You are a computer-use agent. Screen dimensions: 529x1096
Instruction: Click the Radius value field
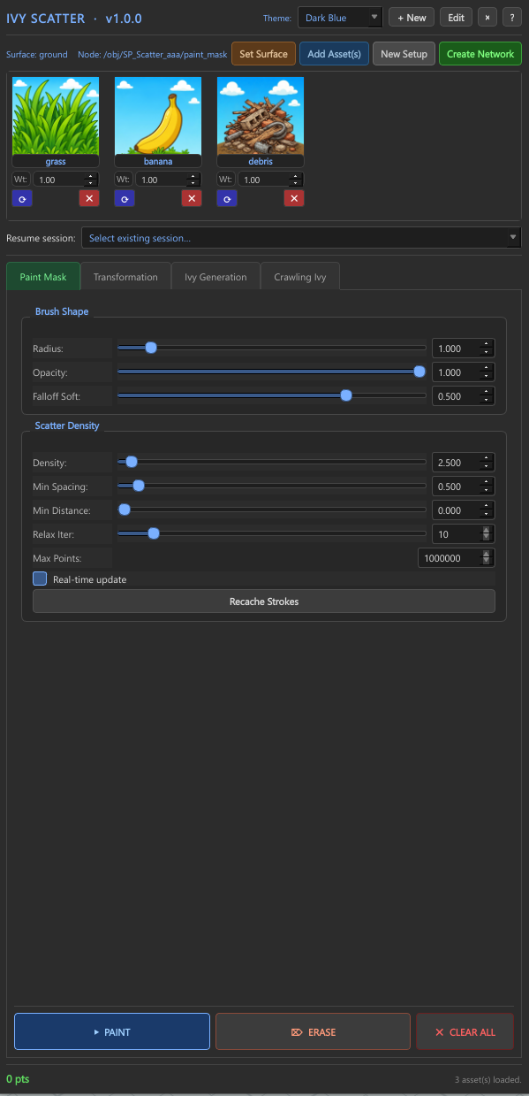(x=464, y=349)
